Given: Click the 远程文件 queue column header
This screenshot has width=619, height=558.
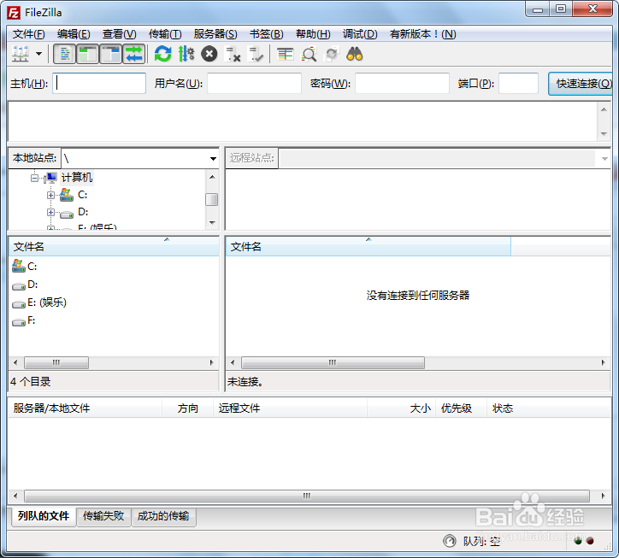Looking at the screenshot, I should (x=290, y=408).
